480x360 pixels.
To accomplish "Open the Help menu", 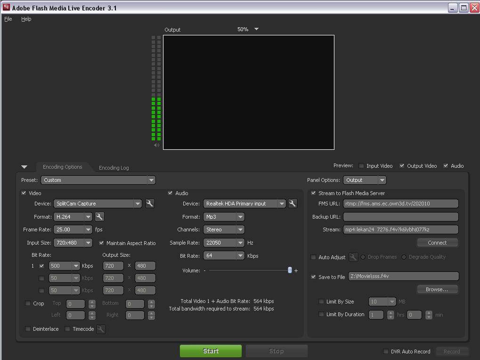I will coord(26,19).
